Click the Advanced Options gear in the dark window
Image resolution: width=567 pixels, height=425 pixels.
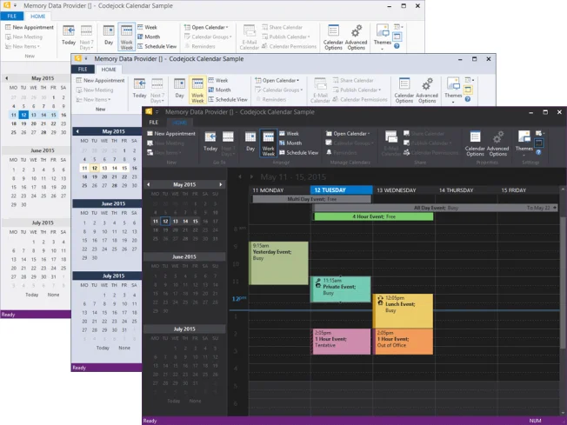[x=498, y=143]
